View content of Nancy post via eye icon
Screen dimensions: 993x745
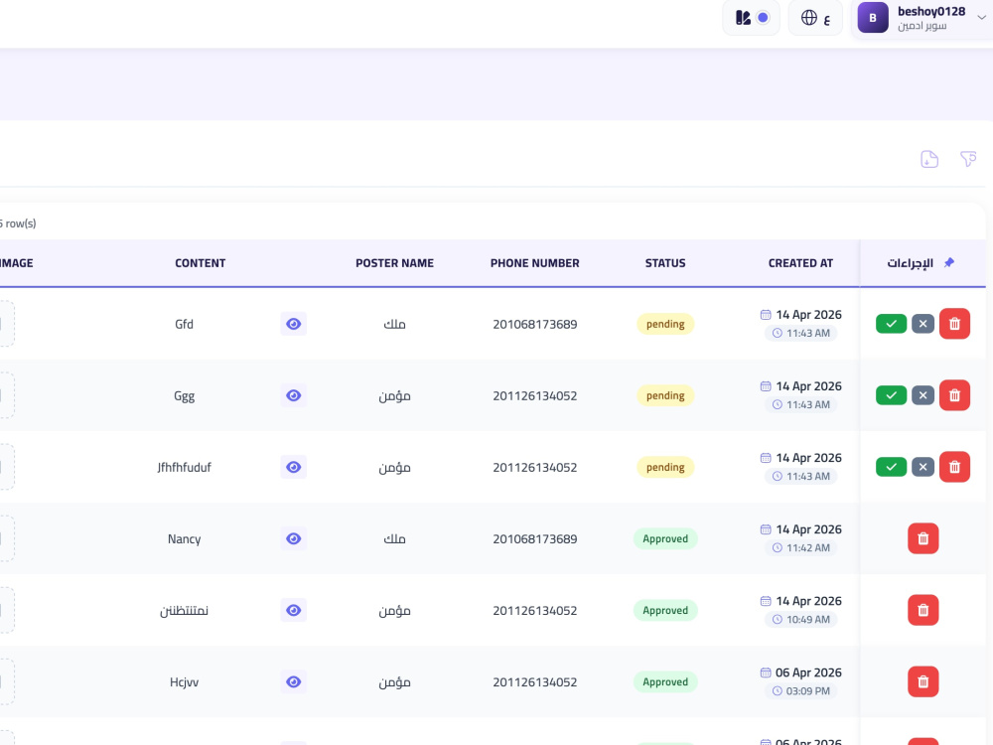[293, 538]
